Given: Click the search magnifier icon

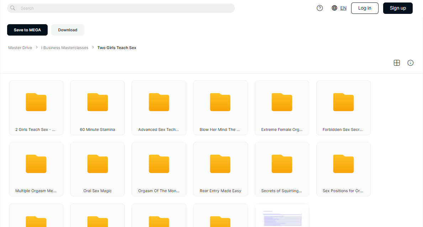Looking at the screenshot, I should (13, 8).
